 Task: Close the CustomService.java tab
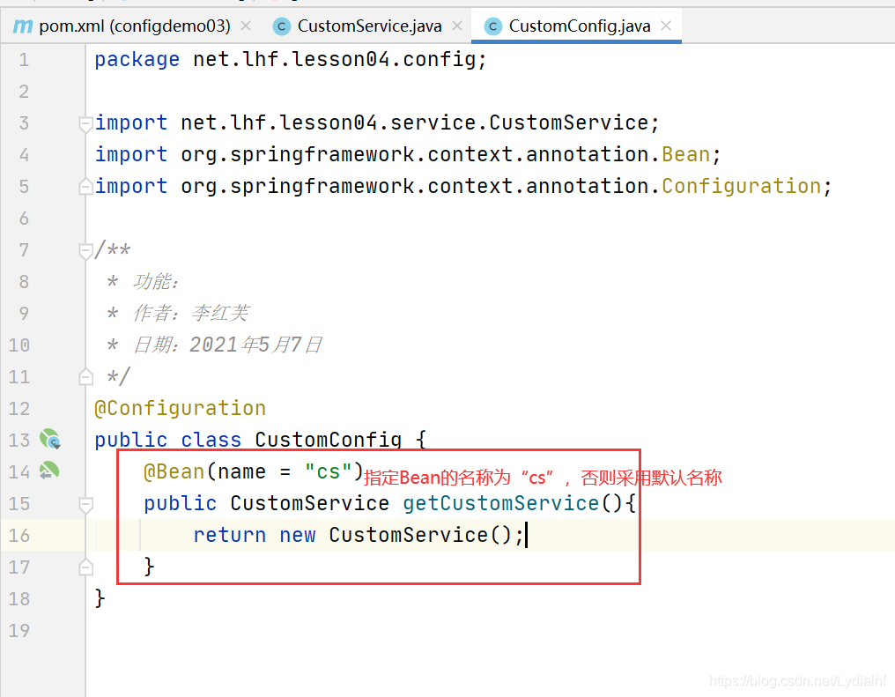[456, 26]
